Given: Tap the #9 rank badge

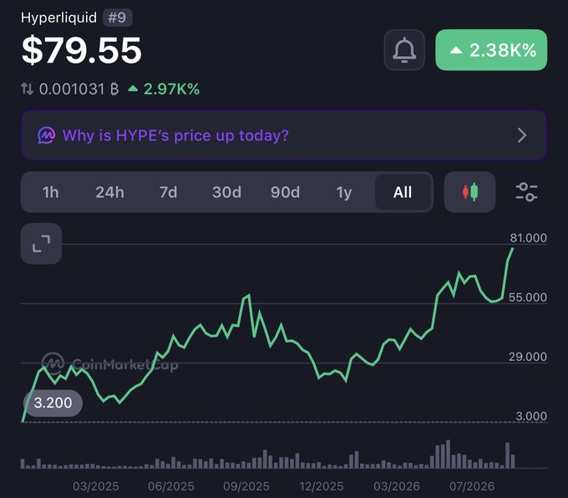Looking at the screenshot, I should tap(118, 18).
